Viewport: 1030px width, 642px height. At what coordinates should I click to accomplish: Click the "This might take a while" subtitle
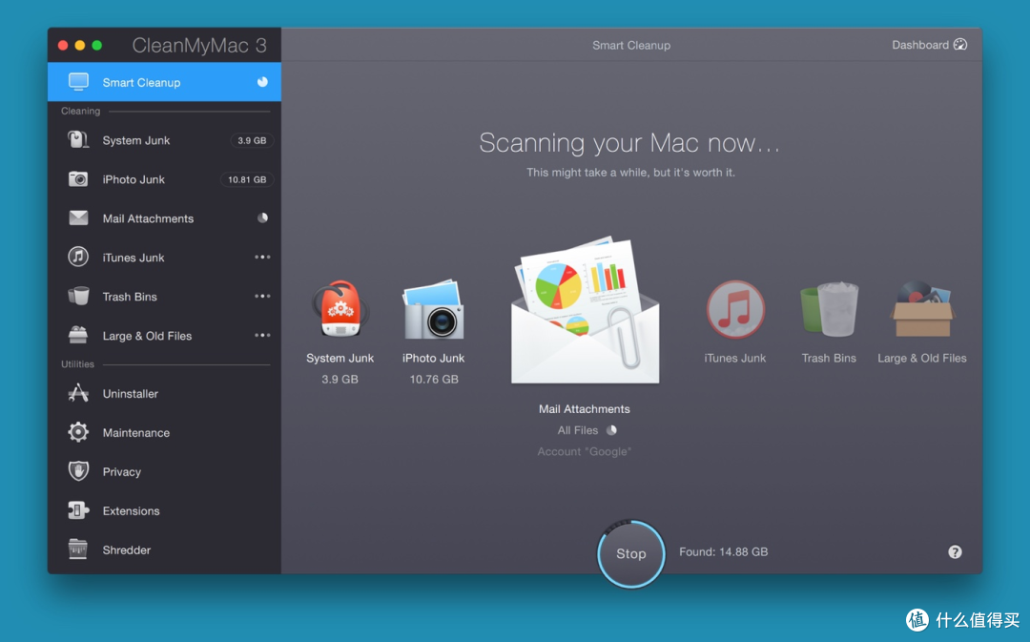(630, 172)
